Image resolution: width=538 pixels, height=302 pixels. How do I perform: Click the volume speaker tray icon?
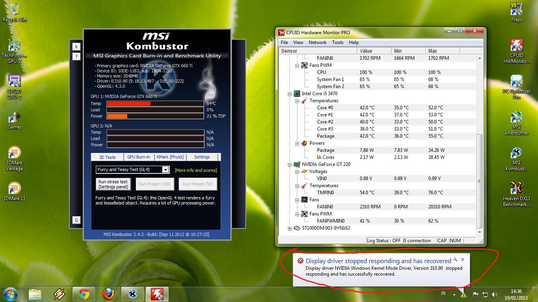(495, 294)
